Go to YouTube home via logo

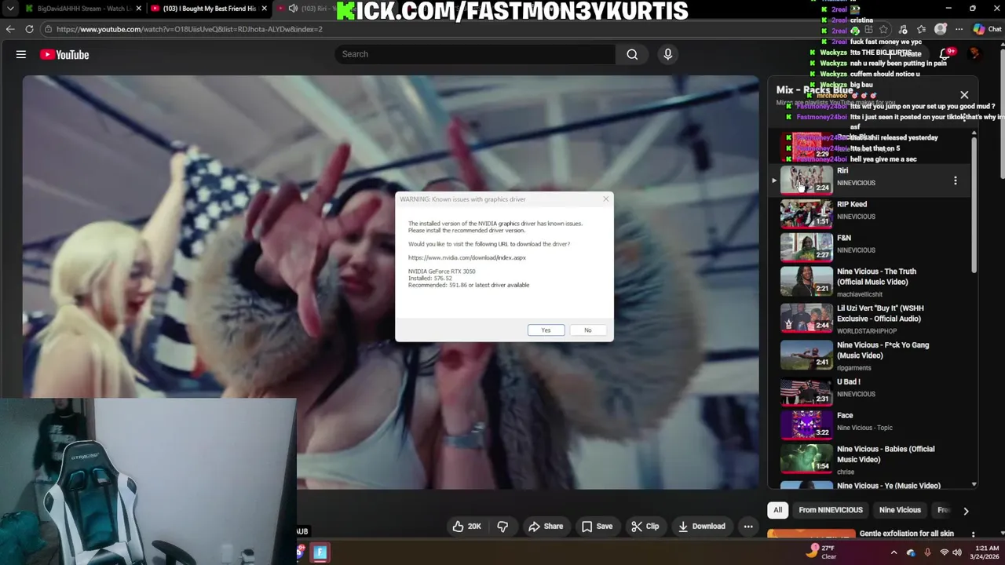point(64,54)
